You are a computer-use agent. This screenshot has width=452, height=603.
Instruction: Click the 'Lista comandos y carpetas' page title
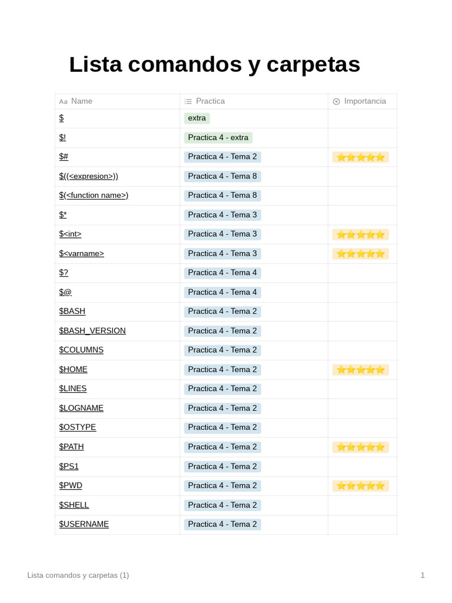214,64
